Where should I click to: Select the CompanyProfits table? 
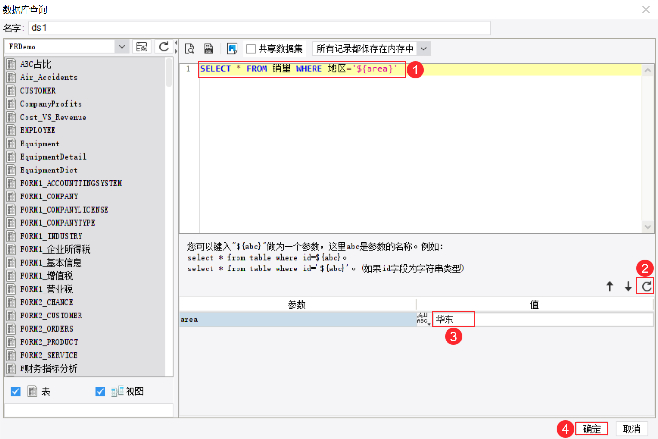click(x=51, y=104)
